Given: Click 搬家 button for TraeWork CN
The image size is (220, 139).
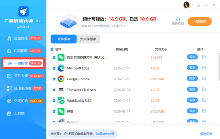Looking at the screenshot, I should tap(192, 89).
